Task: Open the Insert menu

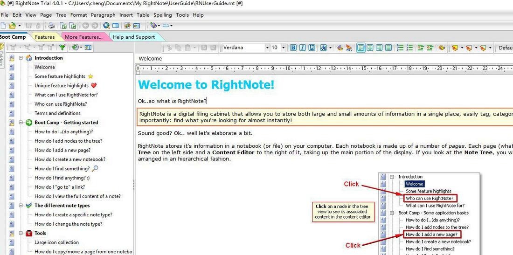Action: click(x=126, y=15)
